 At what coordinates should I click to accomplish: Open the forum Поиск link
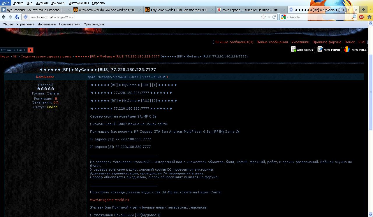tap(350, 42)
